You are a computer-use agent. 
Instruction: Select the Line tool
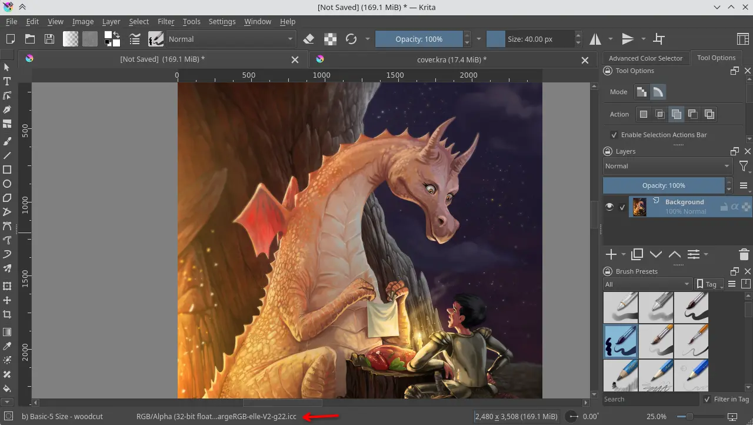[7, 155]
